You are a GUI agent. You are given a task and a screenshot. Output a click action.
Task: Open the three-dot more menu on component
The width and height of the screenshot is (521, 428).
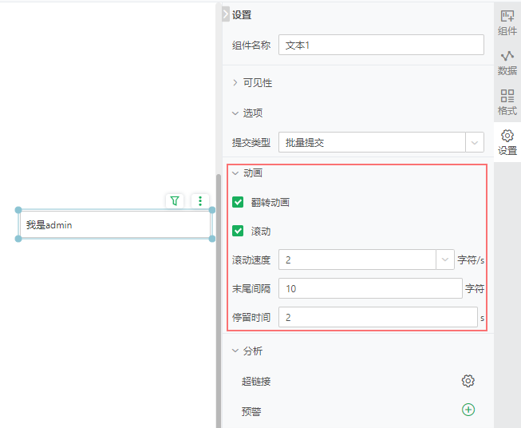coord(200,201)
